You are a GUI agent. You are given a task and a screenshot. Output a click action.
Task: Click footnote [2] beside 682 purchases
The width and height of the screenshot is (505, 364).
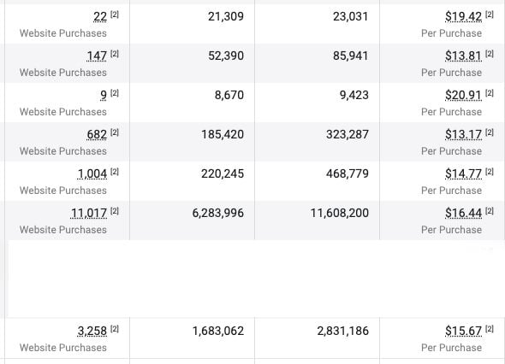(x=115, y=132)
